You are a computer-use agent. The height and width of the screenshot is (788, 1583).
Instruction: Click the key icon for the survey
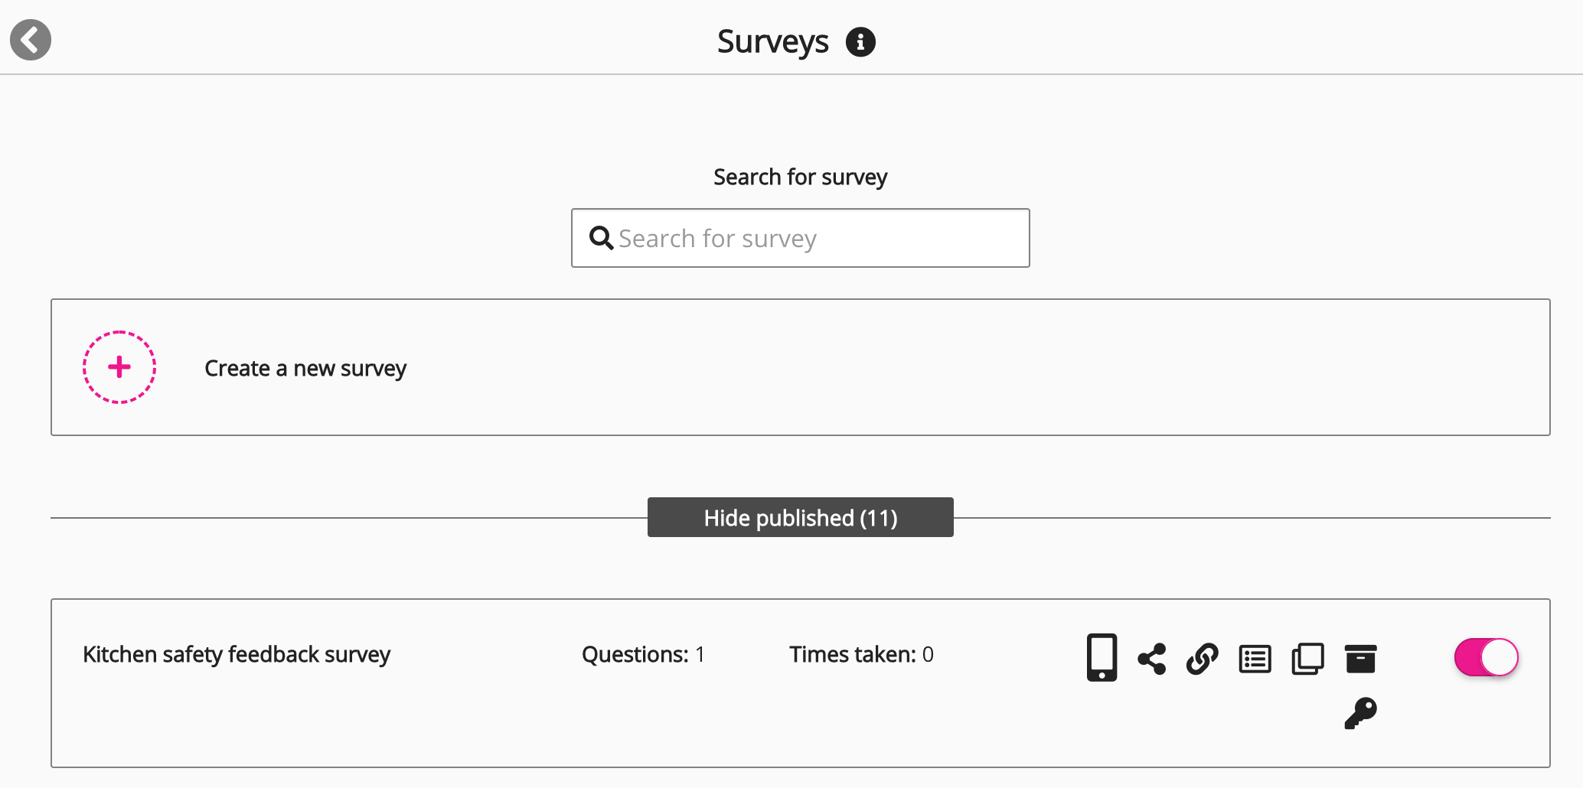[1360, 713]
